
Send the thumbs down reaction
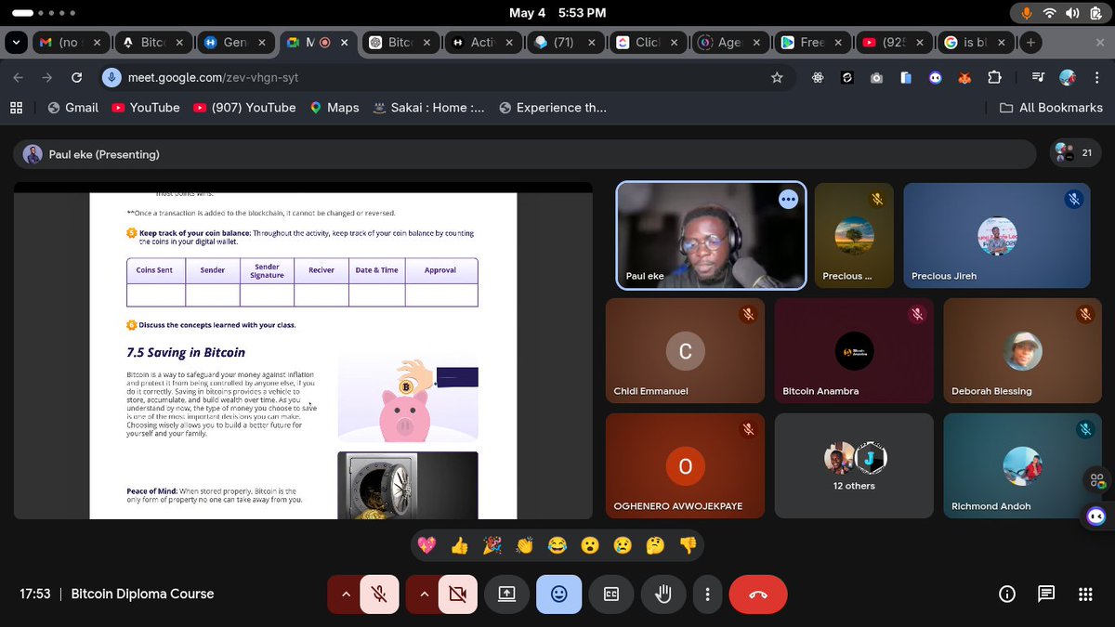[x=688, y=545]
